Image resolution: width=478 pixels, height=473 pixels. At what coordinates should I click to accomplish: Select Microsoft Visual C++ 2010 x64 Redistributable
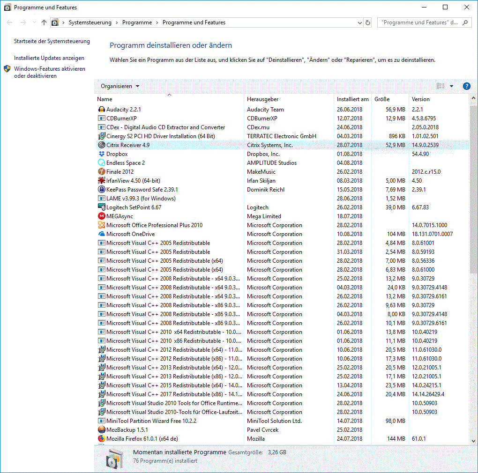point(283,332)
